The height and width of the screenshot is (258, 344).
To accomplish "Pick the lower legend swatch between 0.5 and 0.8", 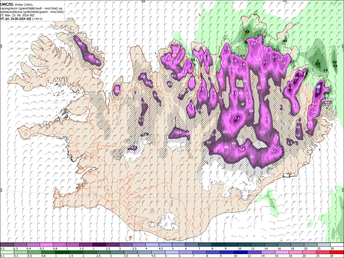I will point(34,252).
